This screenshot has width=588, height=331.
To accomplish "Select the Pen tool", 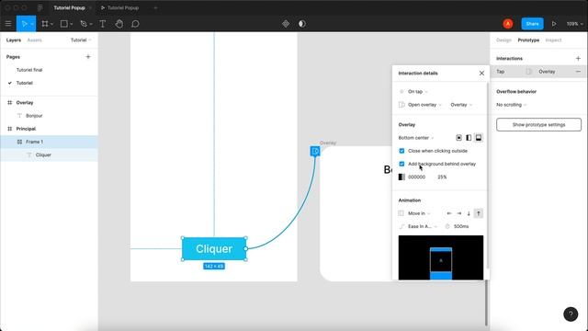I will coord(84,24).
